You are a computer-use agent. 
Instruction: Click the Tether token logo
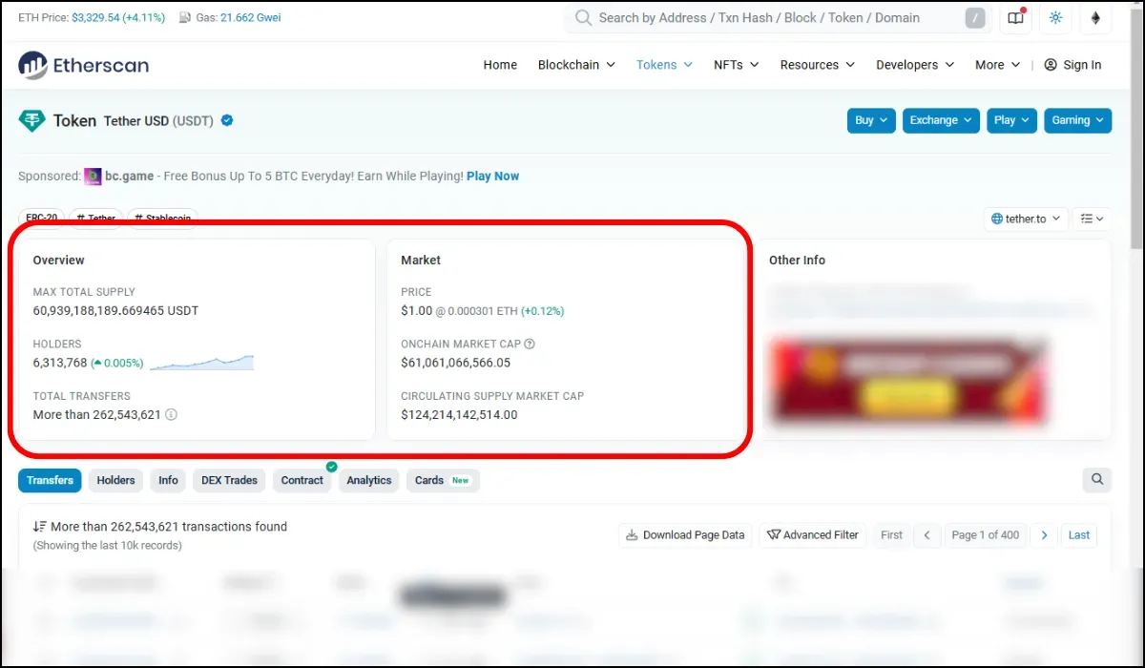coord(32,121)
